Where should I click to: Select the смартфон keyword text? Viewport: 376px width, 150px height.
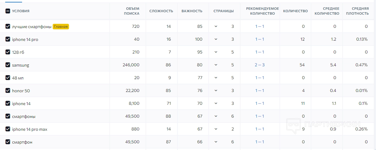22,142
